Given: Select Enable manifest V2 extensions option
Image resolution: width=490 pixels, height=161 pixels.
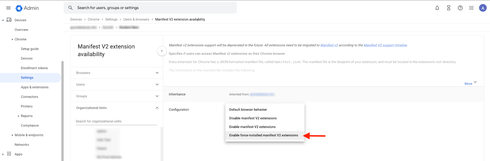Looking at the screenshot, I should tap(265, 126).
